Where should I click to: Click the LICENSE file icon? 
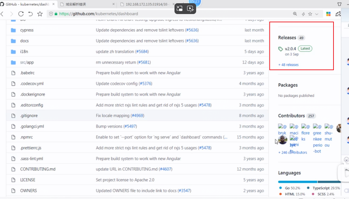pos(13,180)
